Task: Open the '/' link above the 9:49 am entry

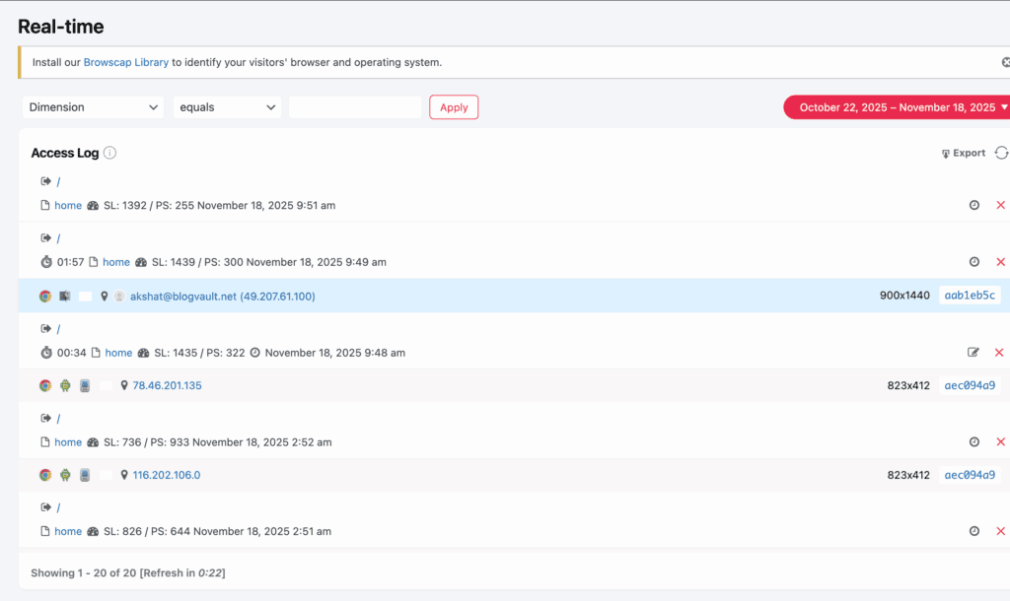Action: click(x=58, y=238)
